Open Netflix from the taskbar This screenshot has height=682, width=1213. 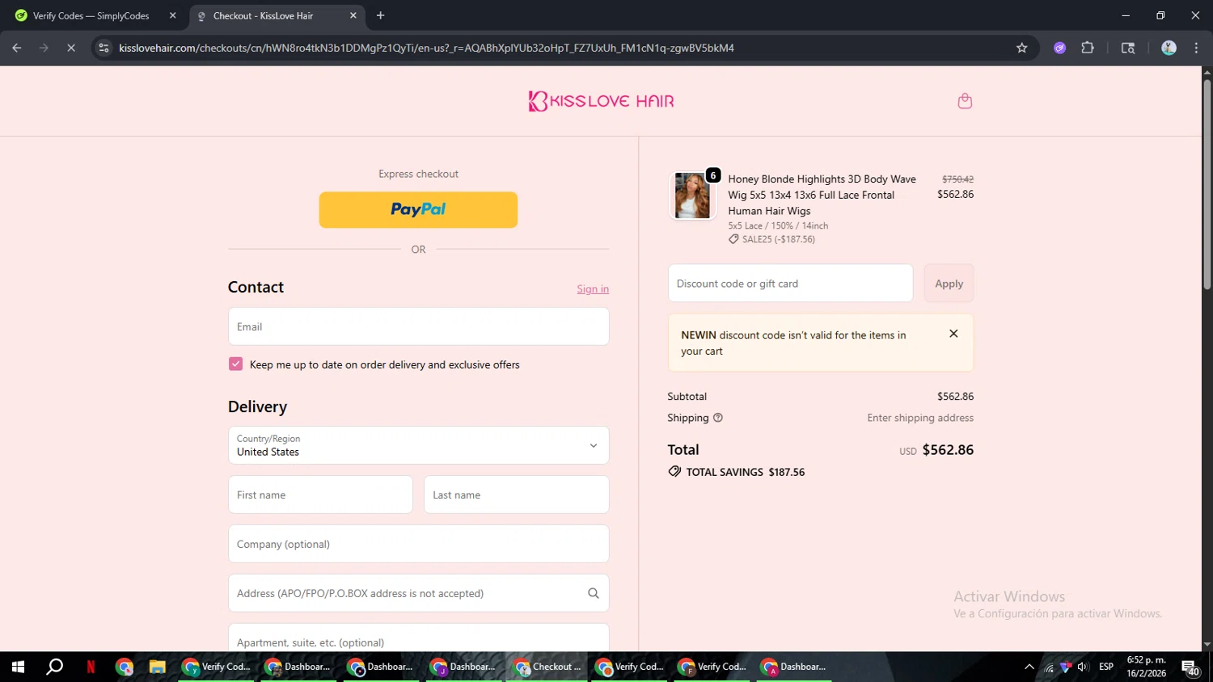(x=91, y=667)
